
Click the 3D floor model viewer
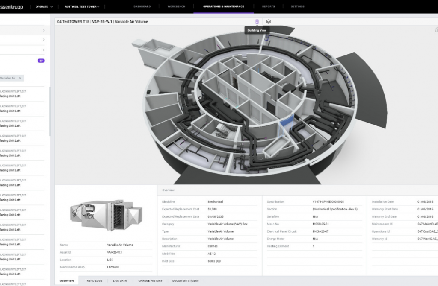(x=246, y=105)
